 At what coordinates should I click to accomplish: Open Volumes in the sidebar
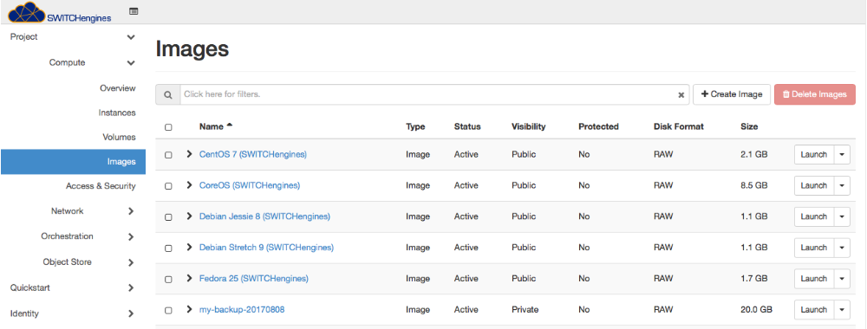[x=119, y=137]
